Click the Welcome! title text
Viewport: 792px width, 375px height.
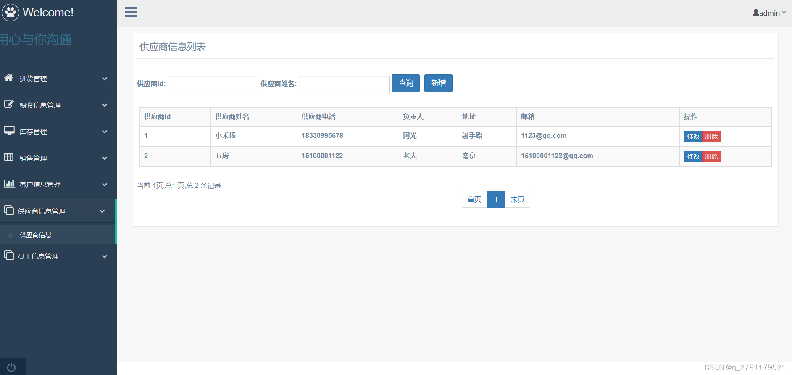pos(48,12)
